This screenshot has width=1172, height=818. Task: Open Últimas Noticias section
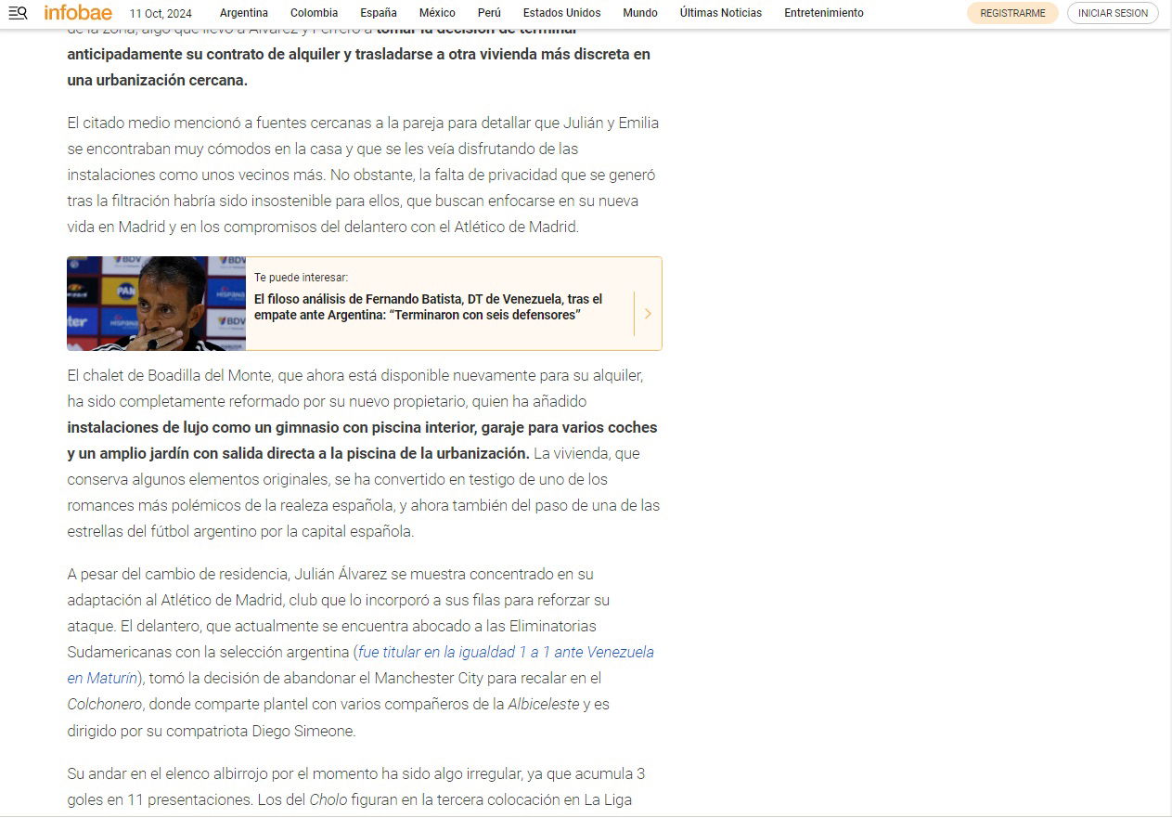721,13
